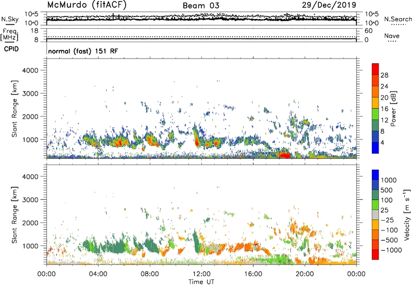Click the date 29/Dec/2019

[x=329, y=5]
